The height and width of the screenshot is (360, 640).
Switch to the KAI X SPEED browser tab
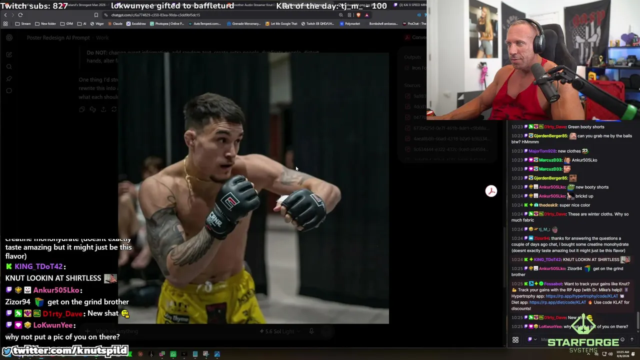point(410,5)
